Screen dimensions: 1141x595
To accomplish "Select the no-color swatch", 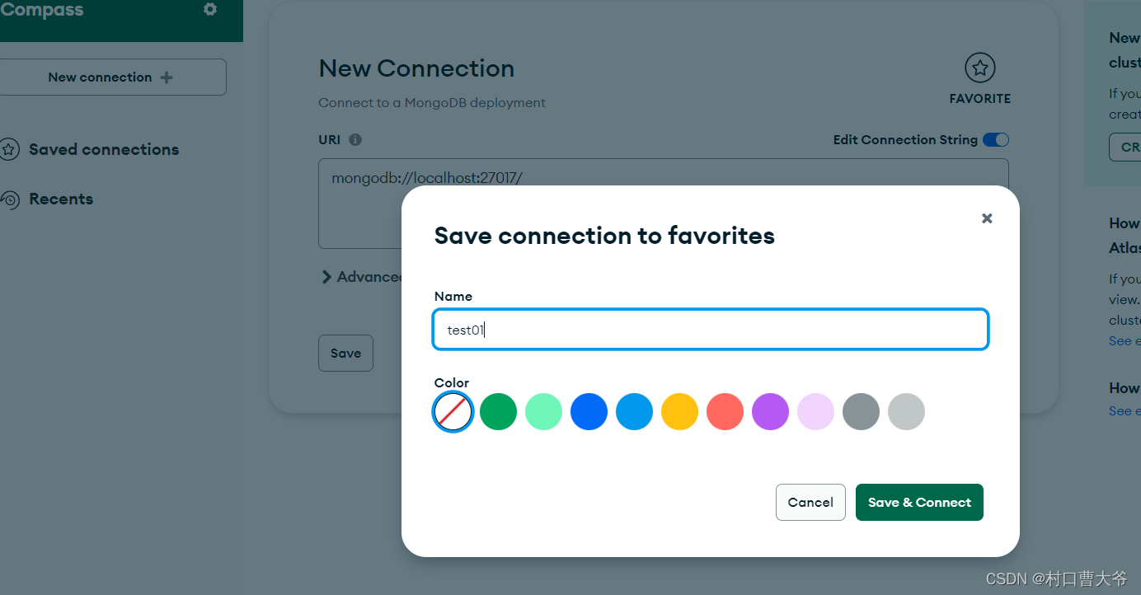I will [x=453, y=411].
